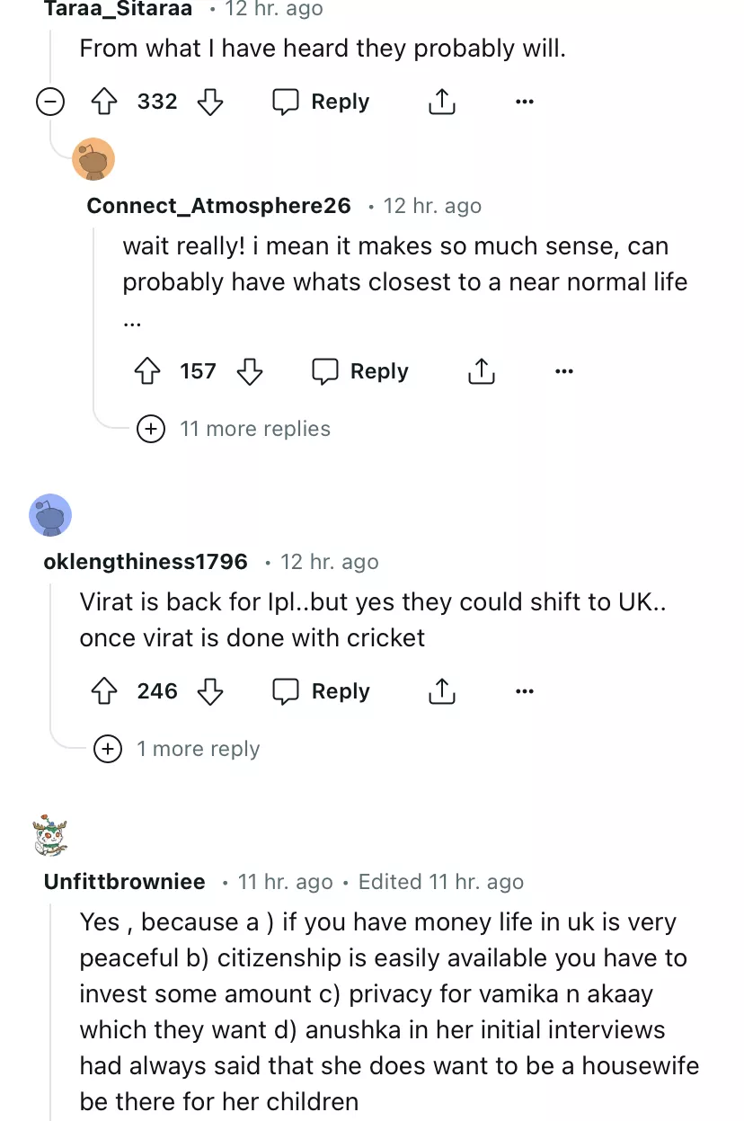Open more options on the 246-vote comment
Screen dimensions: 744x1121
(525, 691)
